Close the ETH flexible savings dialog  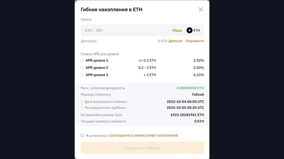[201, 9]
